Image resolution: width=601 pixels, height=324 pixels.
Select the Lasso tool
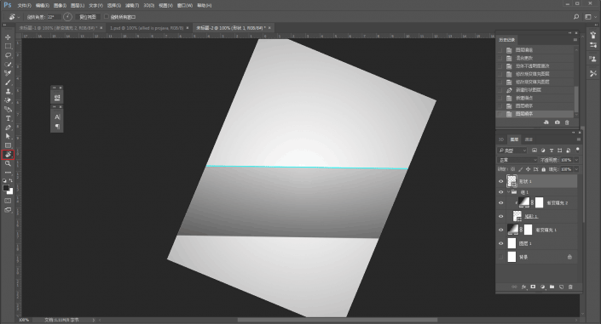coord(8,55)
